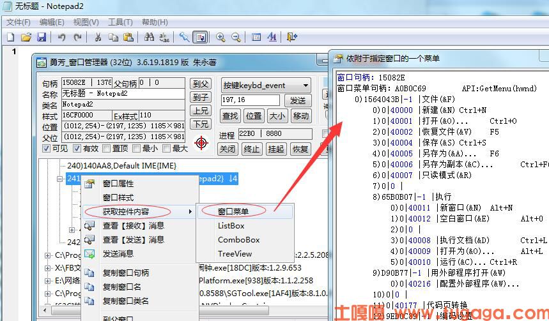The width and height of the screenshot is (549, 321).
Task: Toggle the highlighted Word Wrap toolbar icon
Action: pyautogui.click(x=200, y=37)
